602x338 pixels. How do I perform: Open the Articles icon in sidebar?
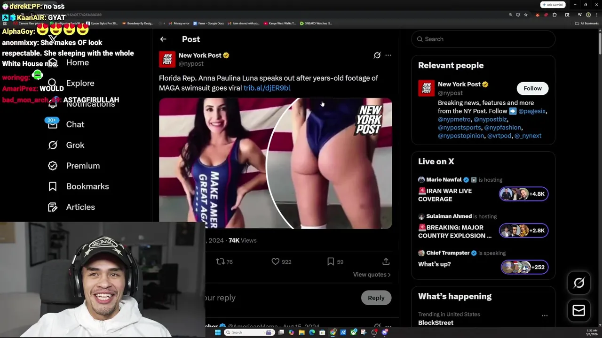click(53, 207)
